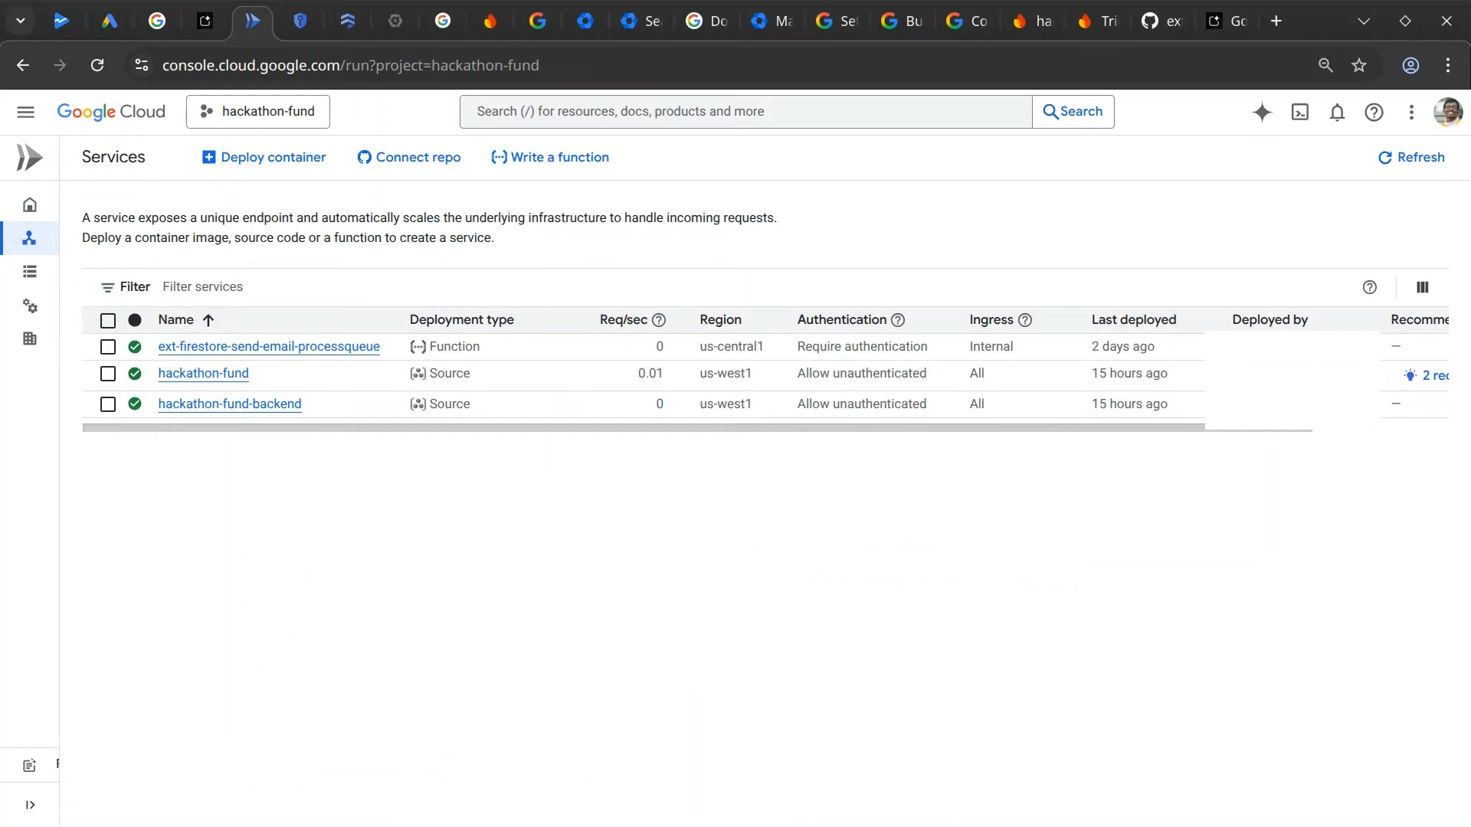Open column display options icon

coord(1423,287)
